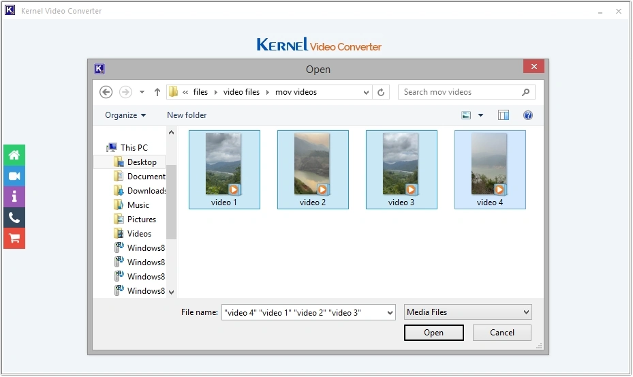Click the New folder button

187,115
